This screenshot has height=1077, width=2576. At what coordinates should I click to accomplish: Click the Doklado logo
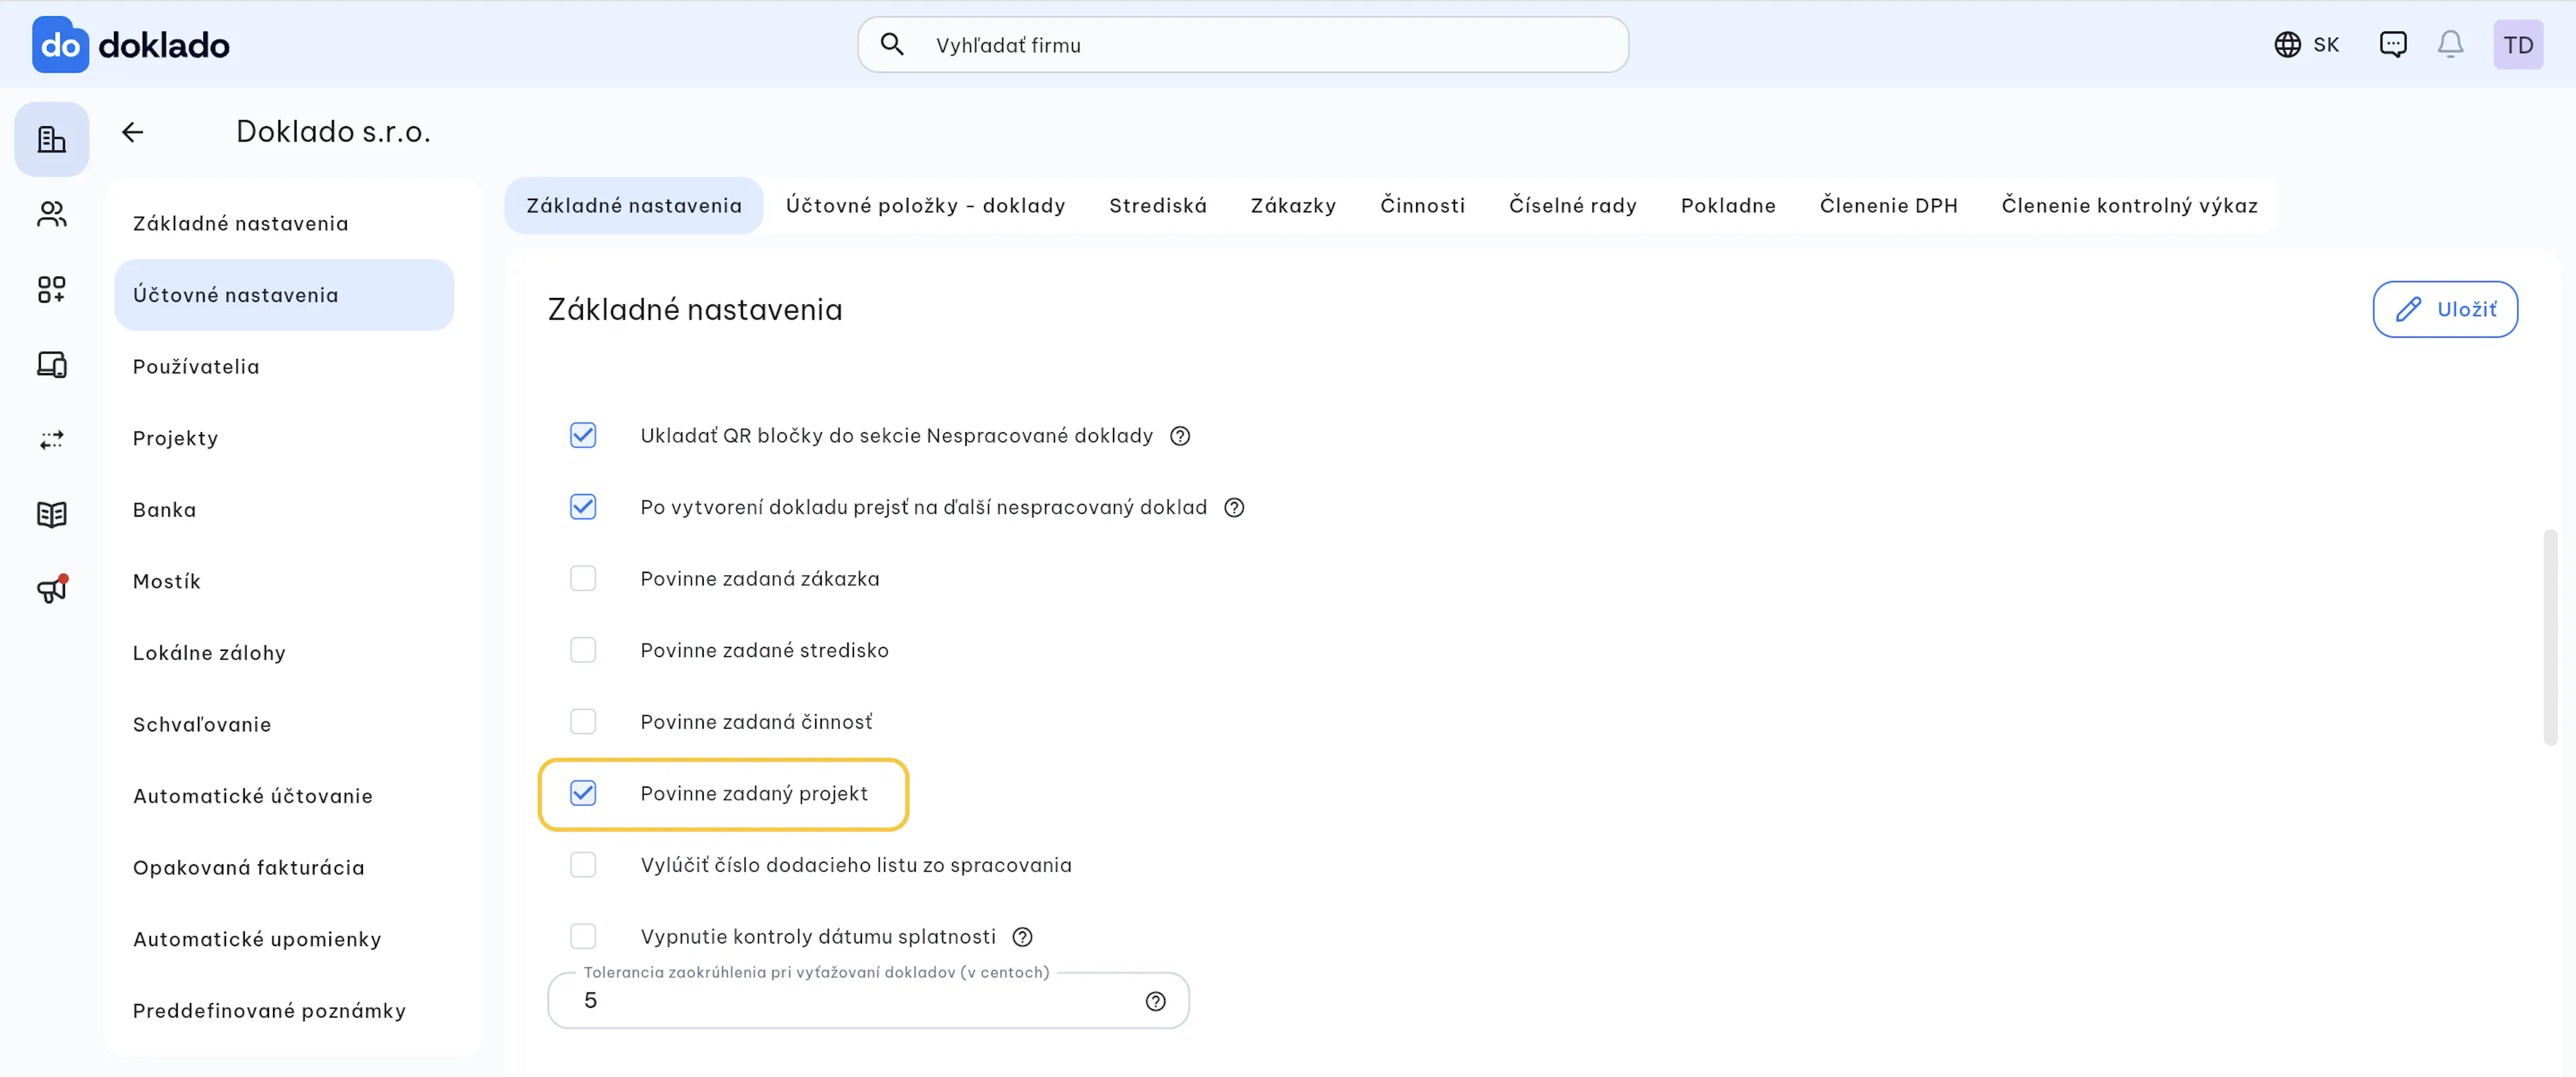131,45
